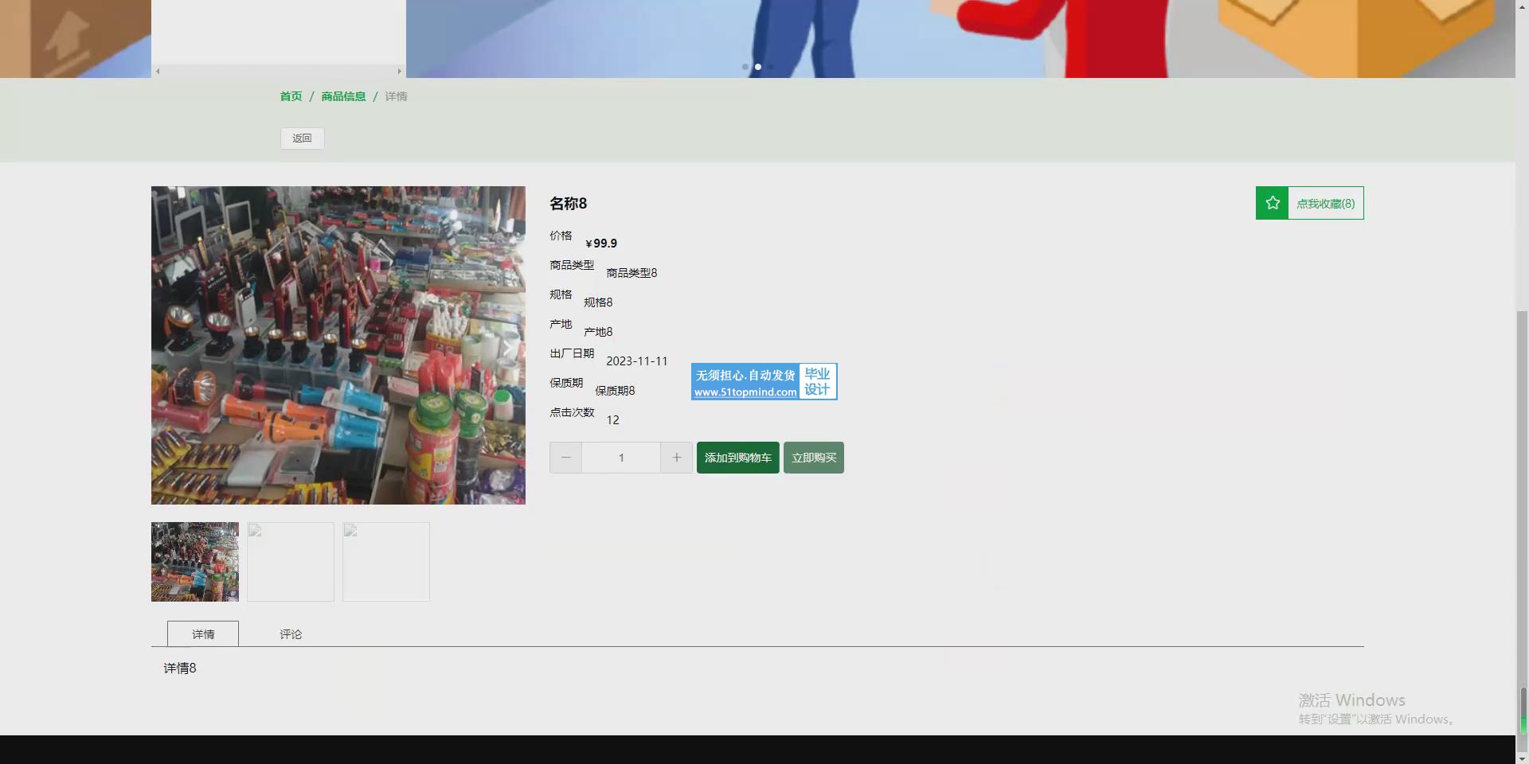
Task: Click the product title 名称8
Action: (569, 204)
